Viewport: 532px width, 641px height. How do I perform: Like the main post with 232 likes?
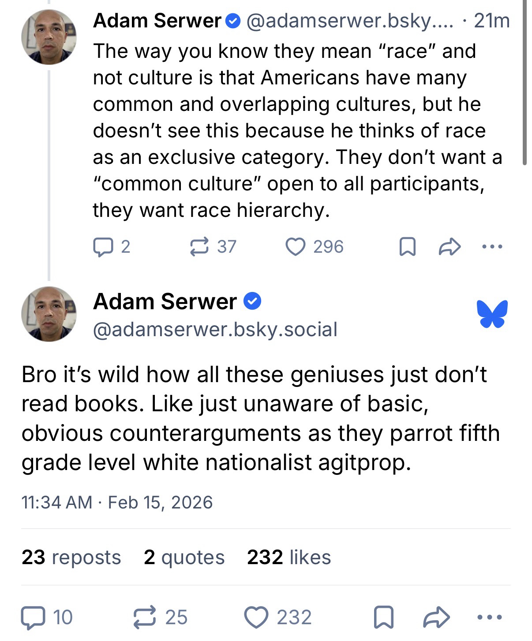pos(257,617)
